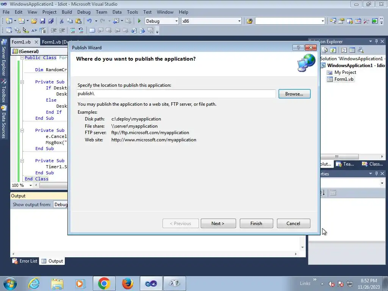
Task: Open the Build menu
Action: point(67,12)
